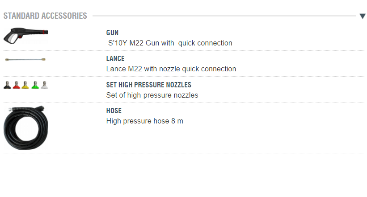367x197 pixels.
Task: Click the brass fitting on the lance's right end
Action: pos(42,59)
